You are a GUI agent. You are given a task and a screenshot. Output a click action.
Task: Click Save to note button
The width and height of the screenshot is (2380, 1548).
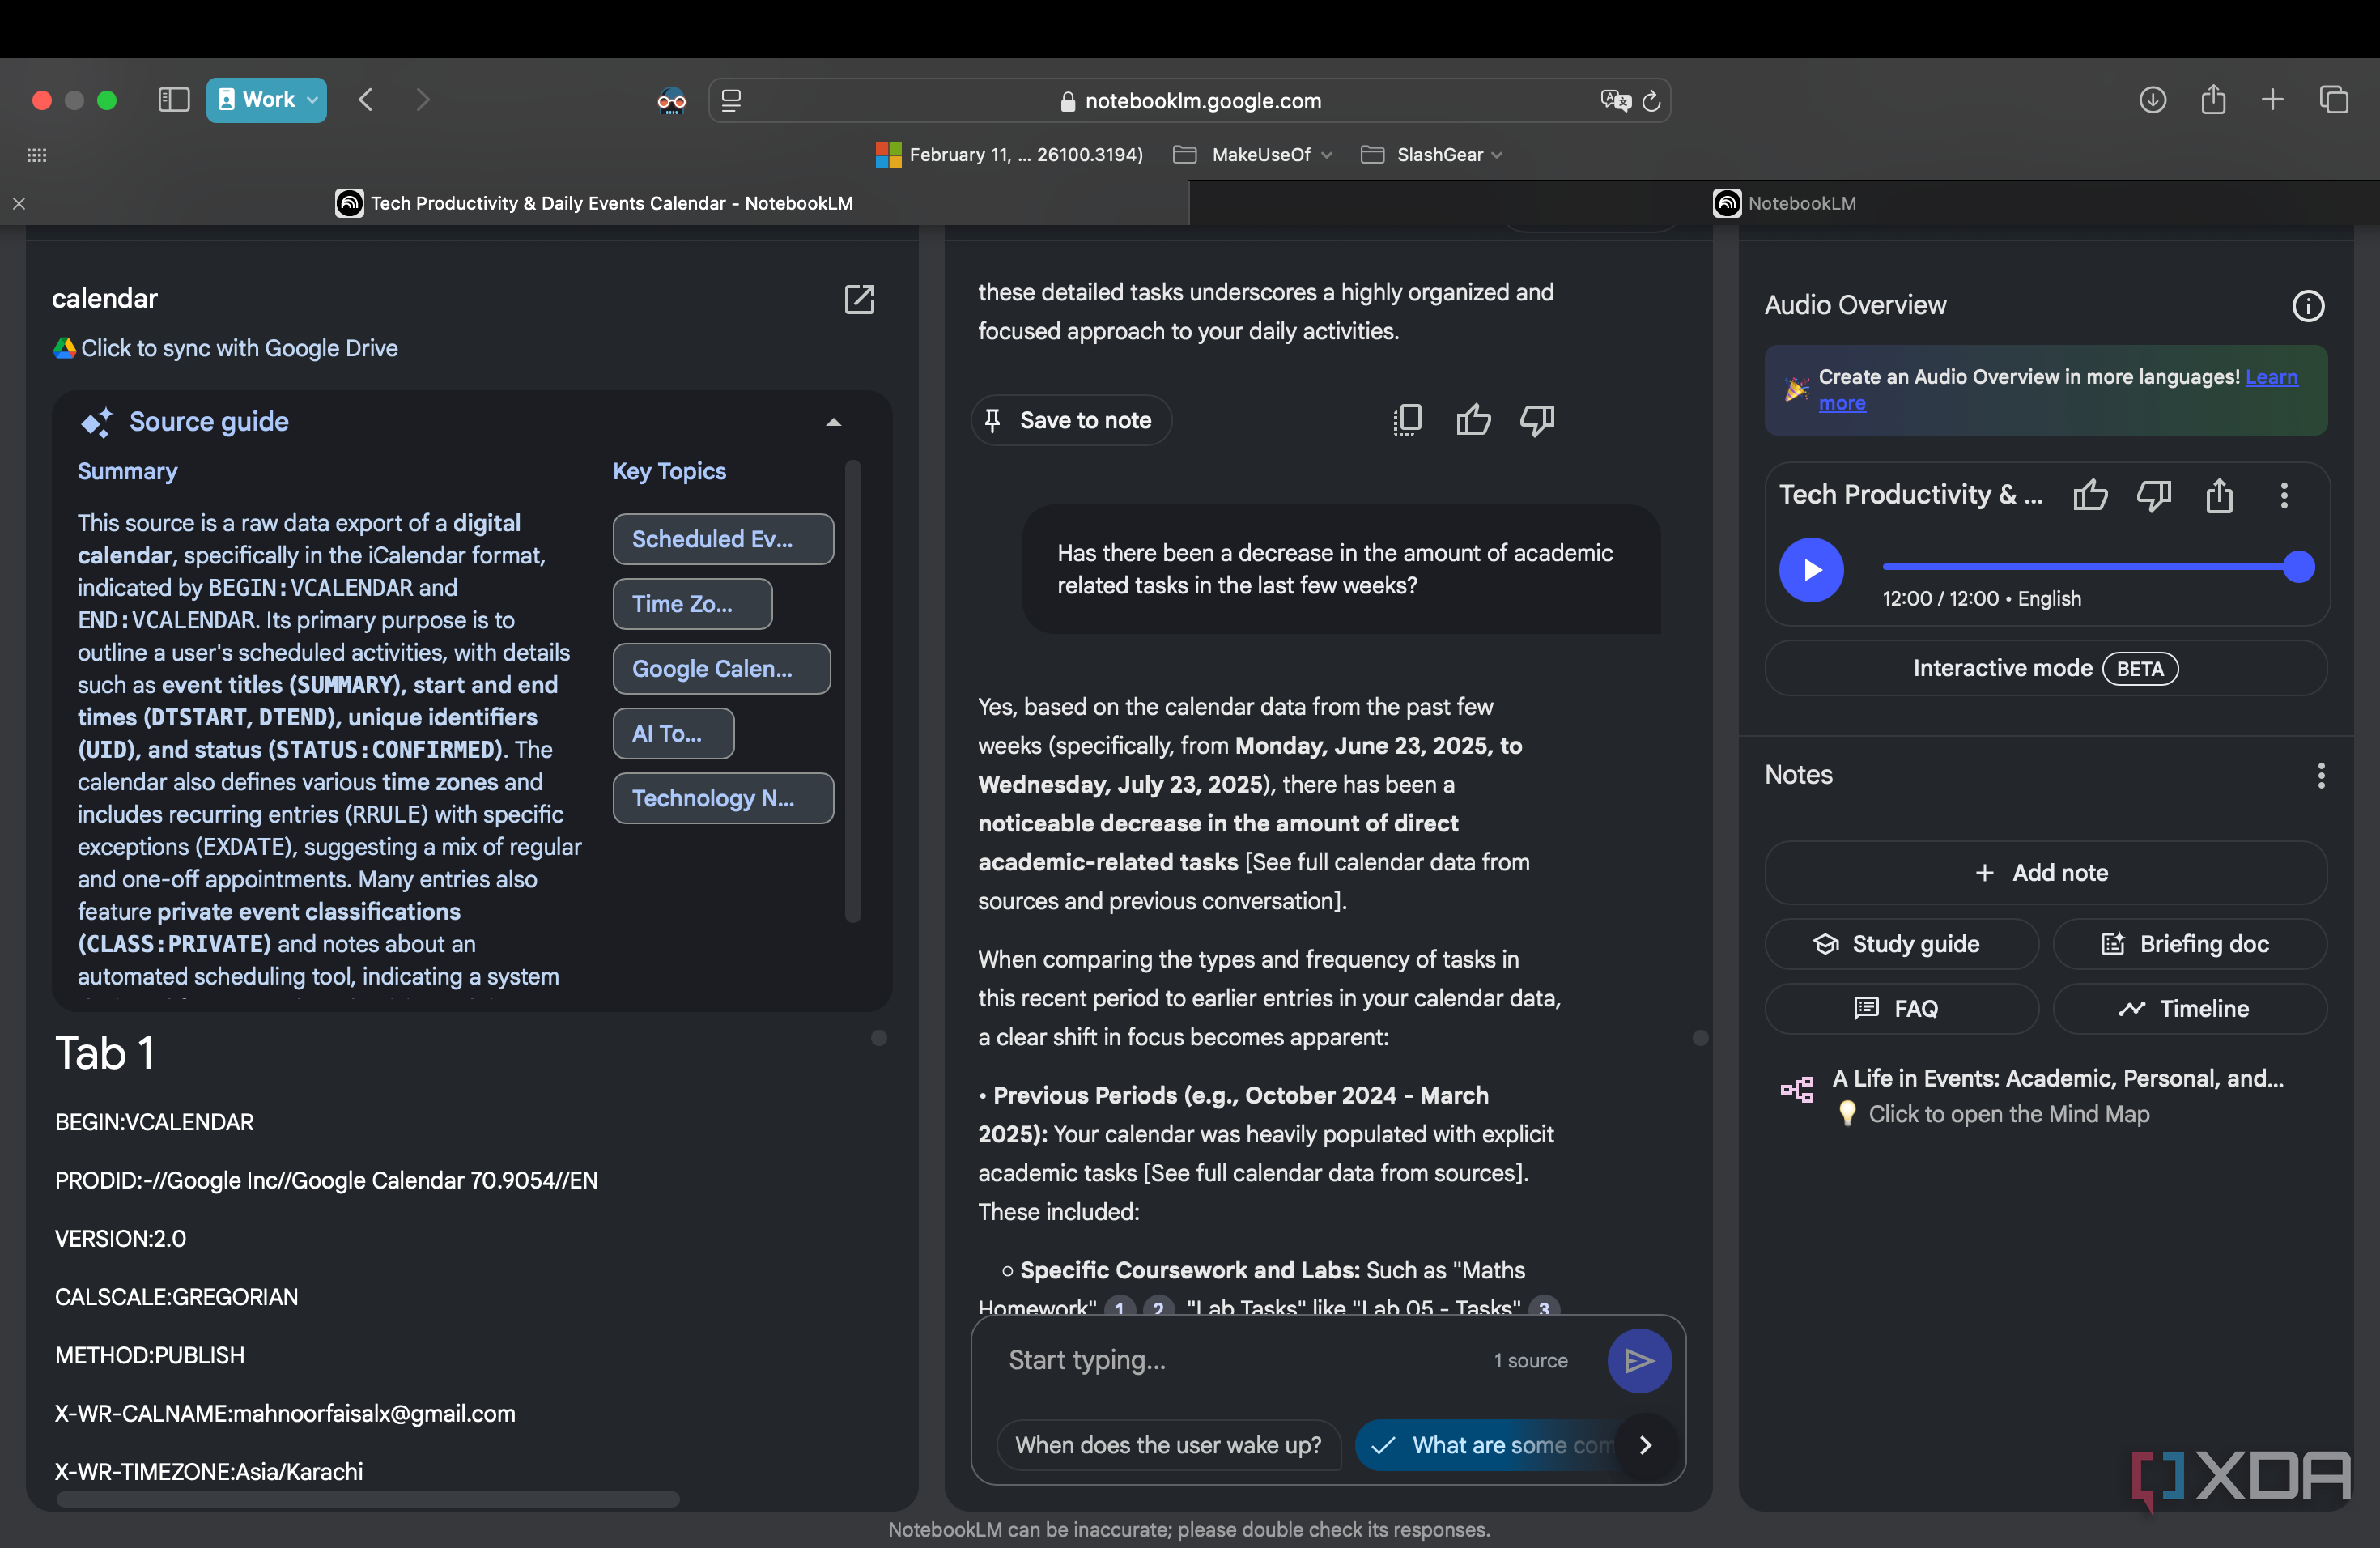coord(1071,420)
